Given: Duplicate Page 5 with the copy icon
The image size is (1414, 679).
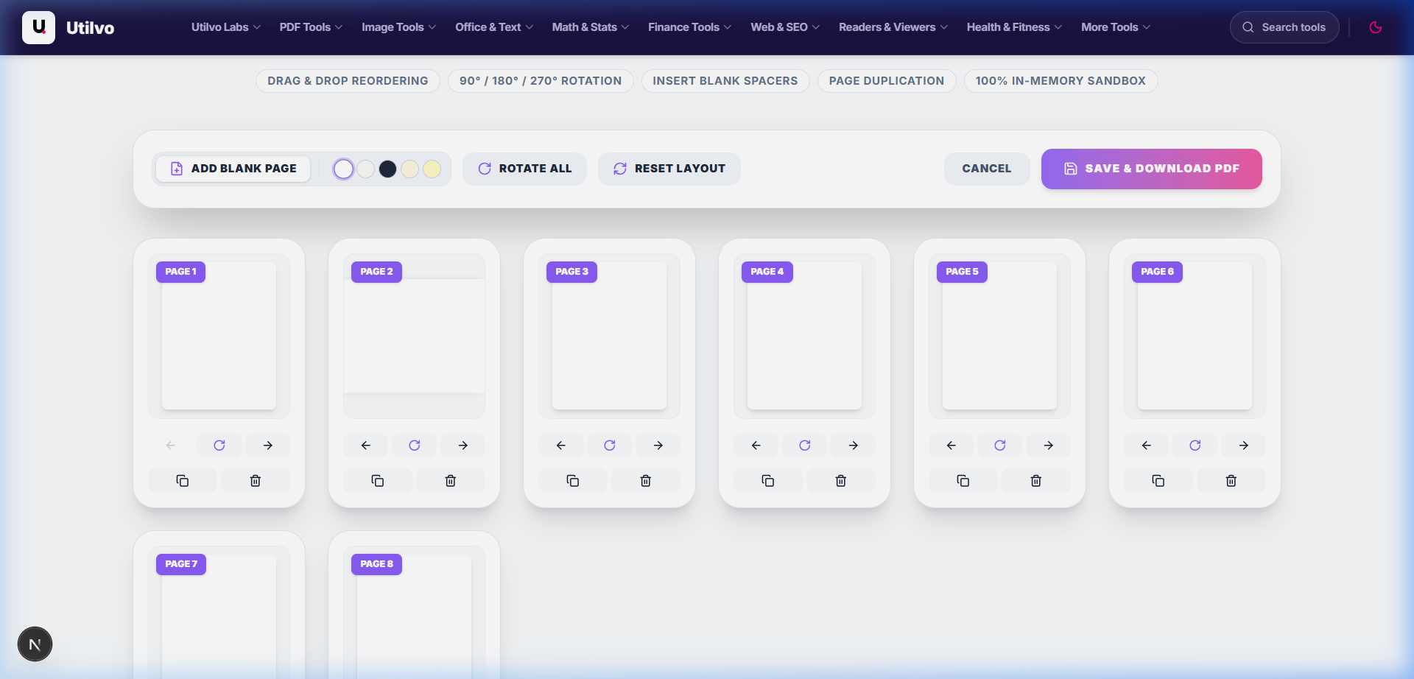Looking at the screenshot, I should (x=963, y=481).
